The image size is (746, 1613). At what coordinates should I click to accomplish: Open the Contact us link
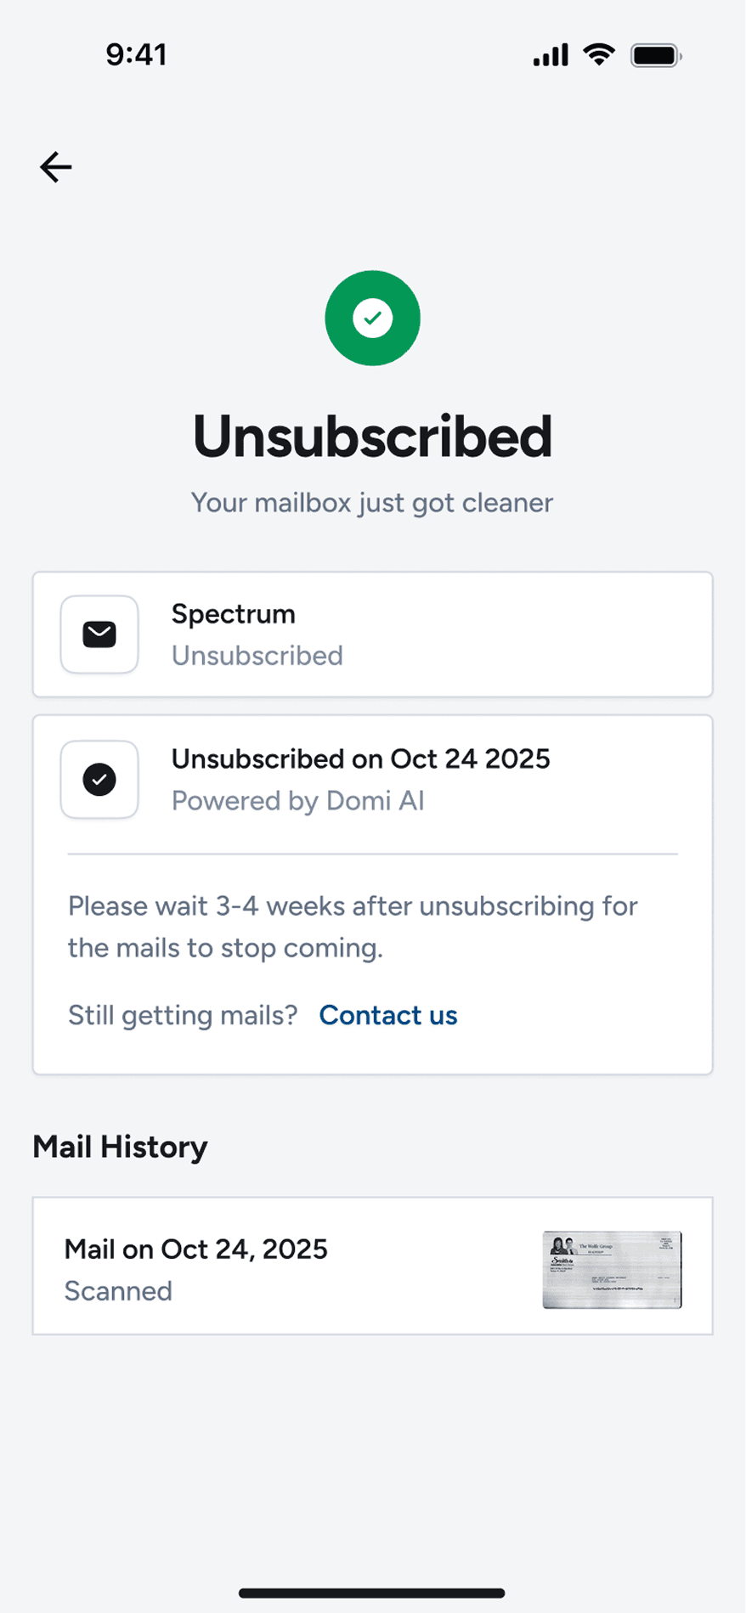[388, 1015]
